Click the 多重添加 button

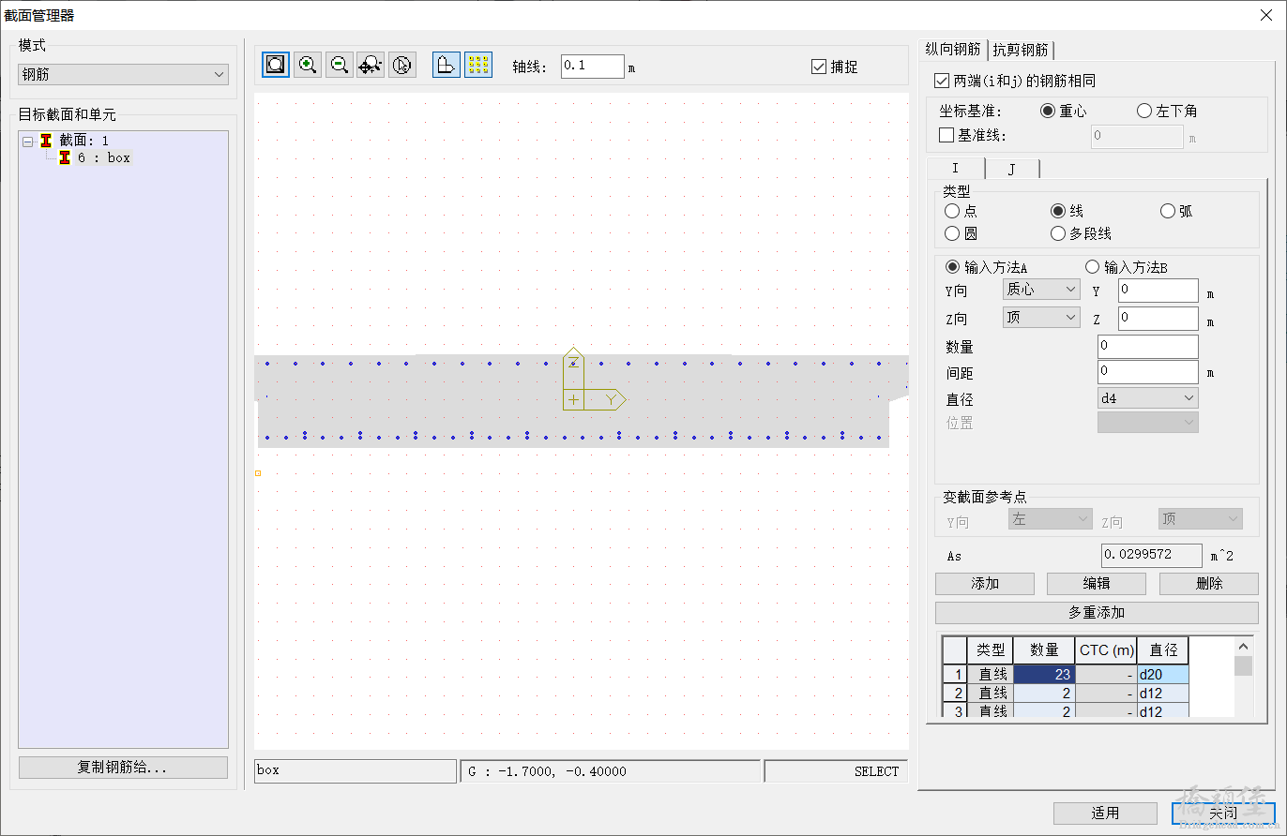click(x=1097, y=613)
